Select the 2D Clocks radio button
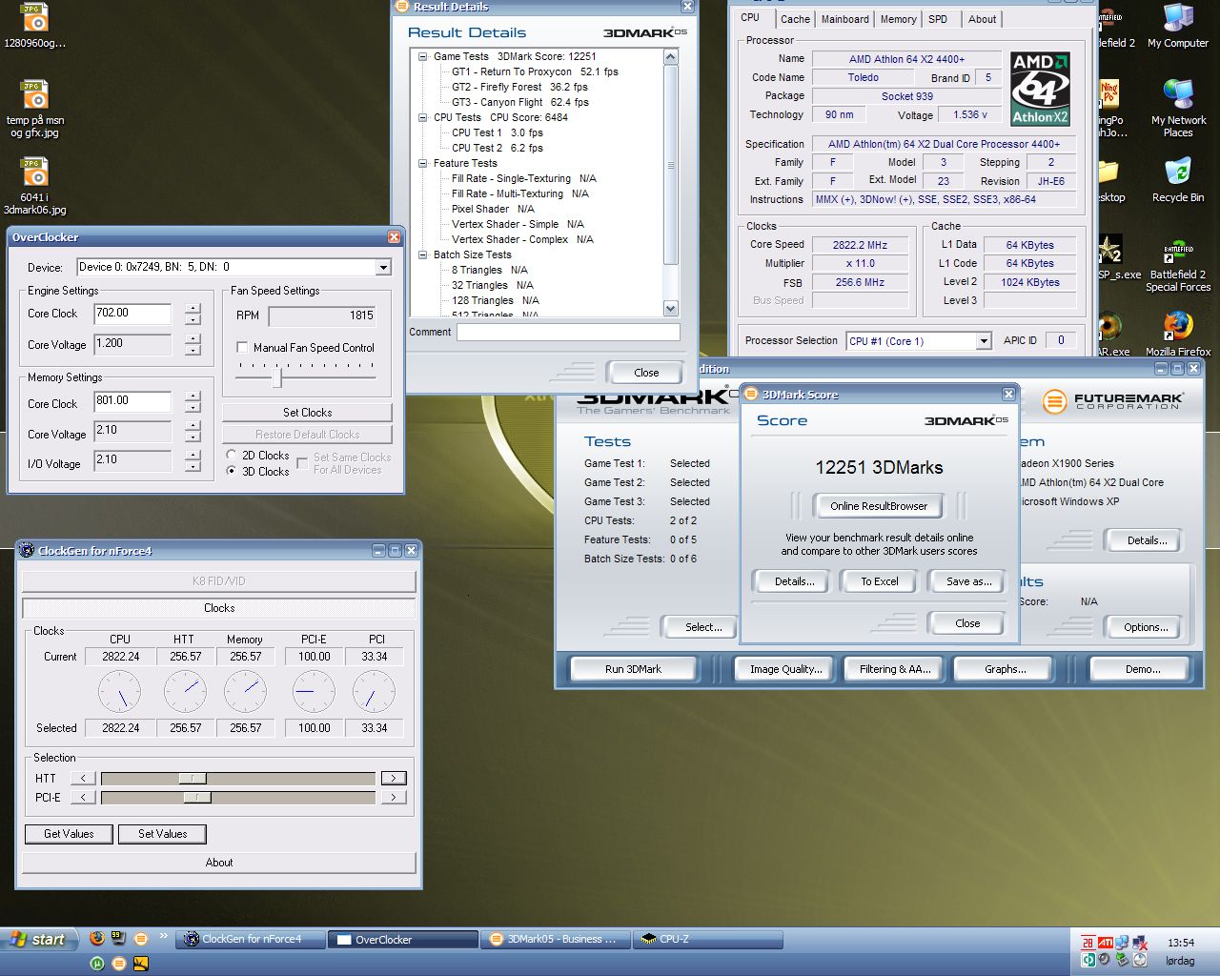The width and height of the screenshot is (1220, 976). point(232,456)
